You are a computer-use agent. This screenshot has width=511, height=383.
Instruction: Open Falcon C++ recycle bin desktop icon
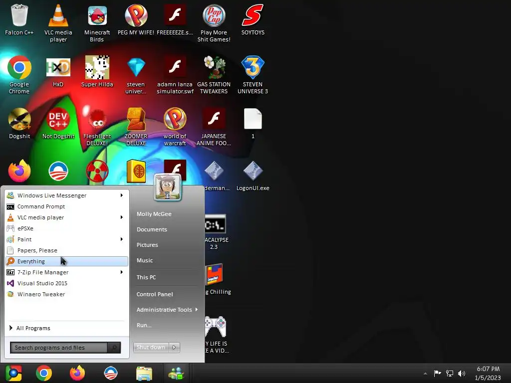[19, 20]
